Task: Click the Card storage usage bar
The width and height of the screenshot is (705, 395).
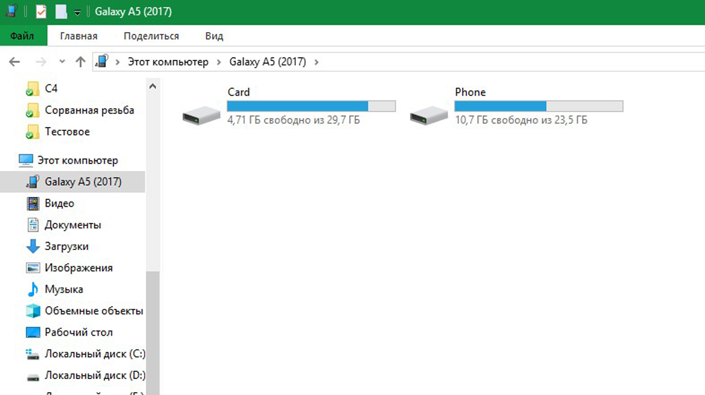Action: [x=311, y=106]
